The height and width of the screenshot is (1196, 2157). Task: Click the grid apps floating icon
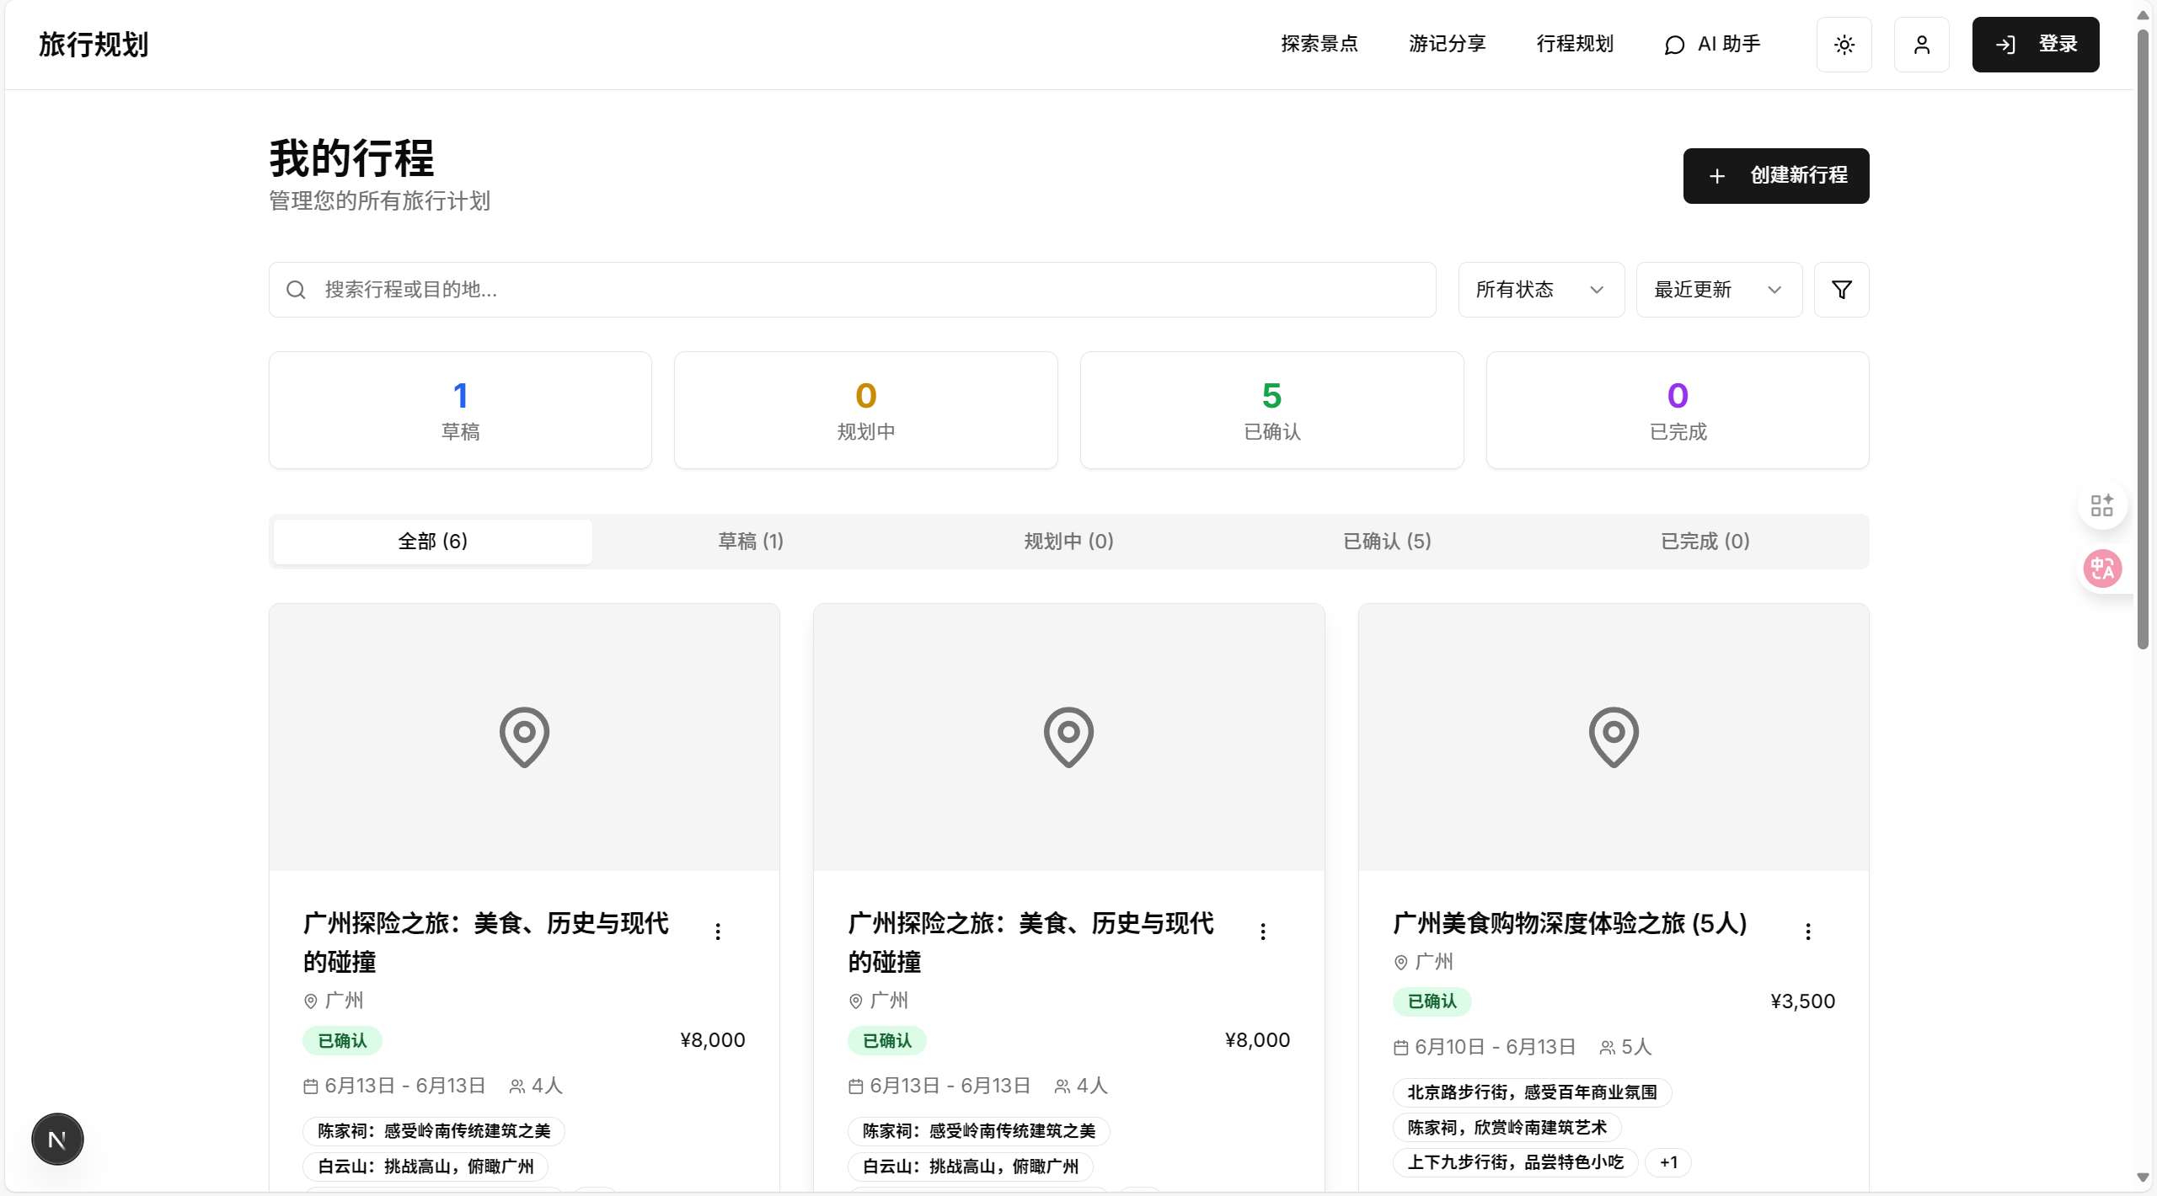(x=2101, y=505)
